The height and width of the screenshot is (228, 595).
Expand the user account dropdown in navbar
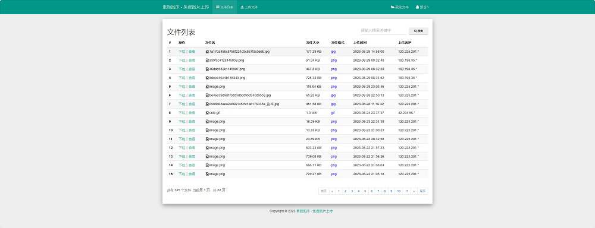422,7
